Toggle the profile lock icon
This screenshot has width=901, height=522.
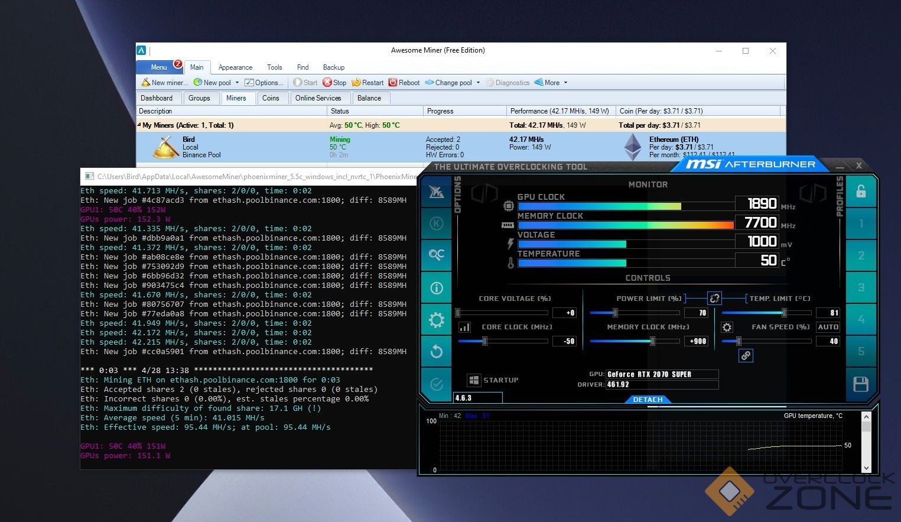861,191
